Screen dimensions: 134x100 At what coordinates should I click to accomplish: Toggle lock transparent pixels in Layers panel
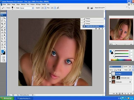(115, 70)
